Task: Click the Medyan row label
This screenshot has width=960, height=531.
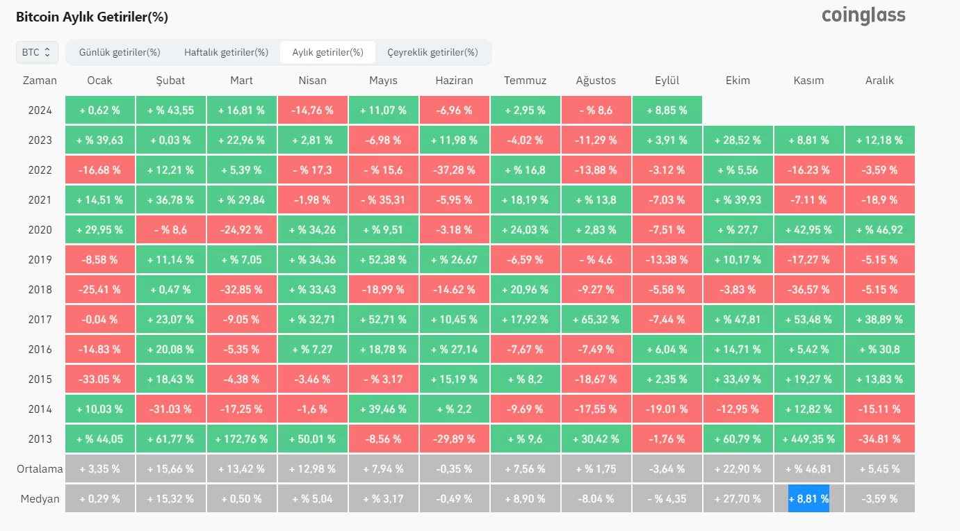Action: [40, 499]
